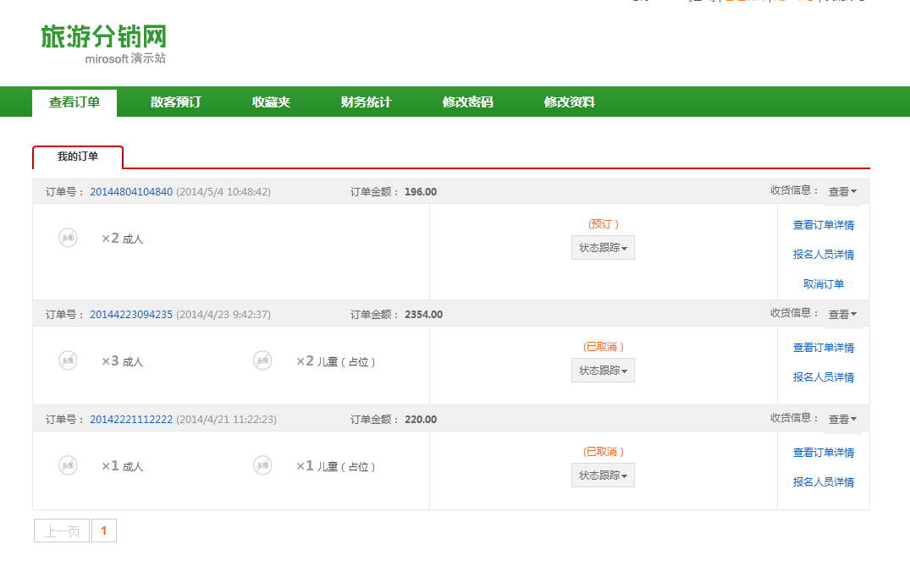
Task: Open order number 20144804104840
Action: point(131,192)
